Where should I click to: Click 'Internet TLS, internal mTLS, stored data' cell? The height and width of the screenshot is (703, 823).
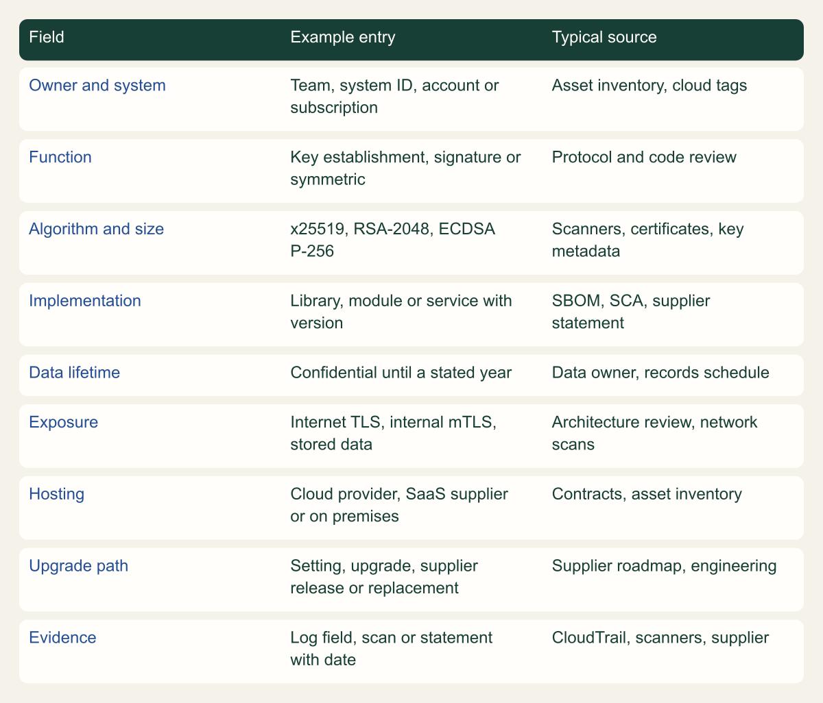point(411,436)
